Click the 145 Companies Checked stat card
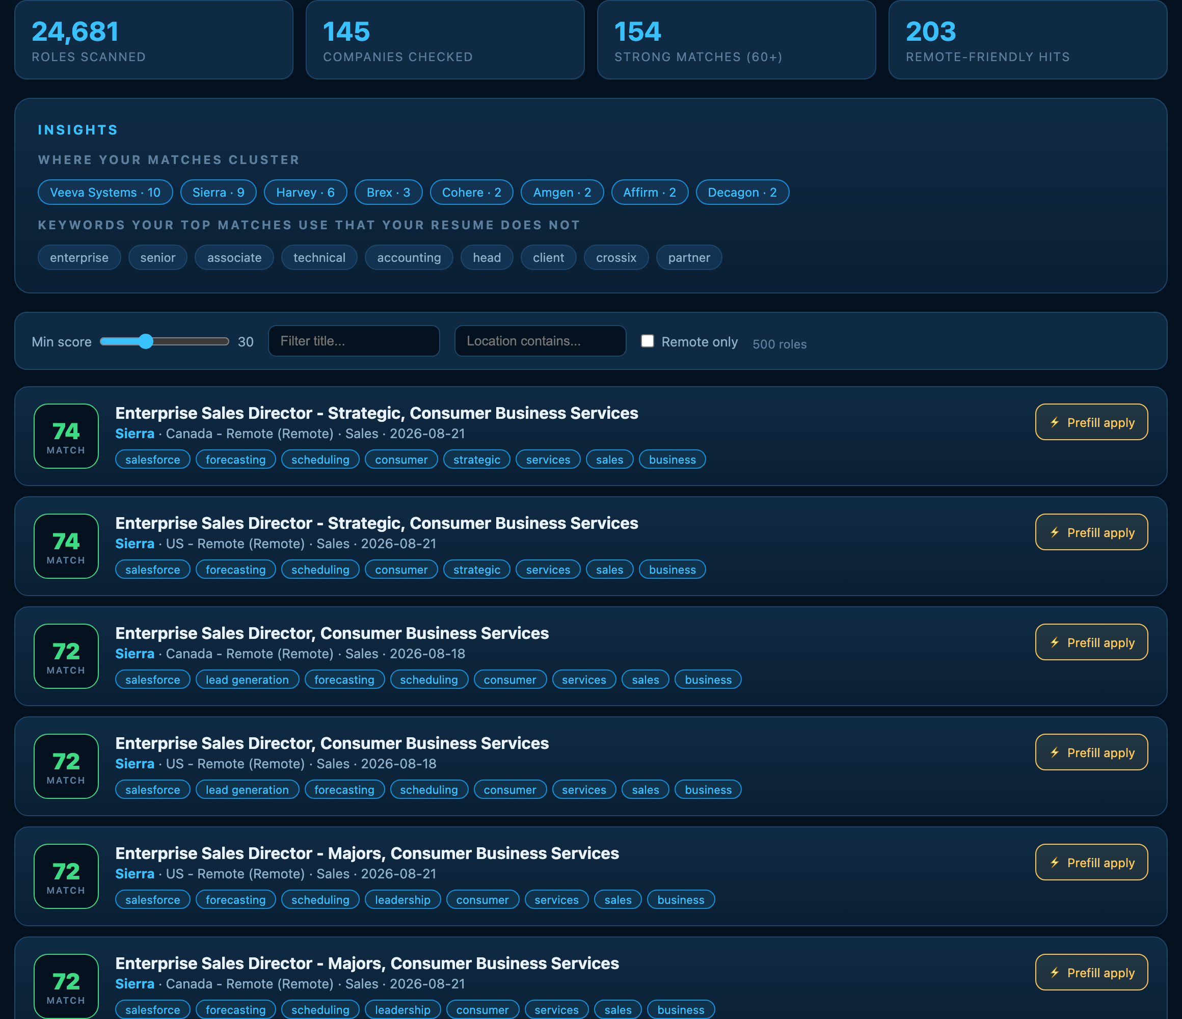 [445, 39]
